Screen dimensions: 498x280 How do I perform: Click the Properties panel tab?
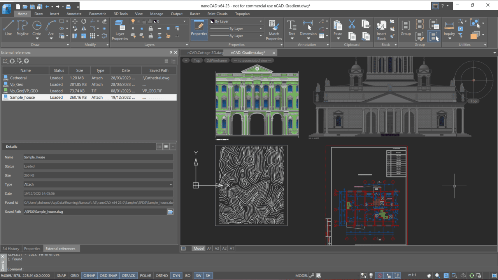32,248
